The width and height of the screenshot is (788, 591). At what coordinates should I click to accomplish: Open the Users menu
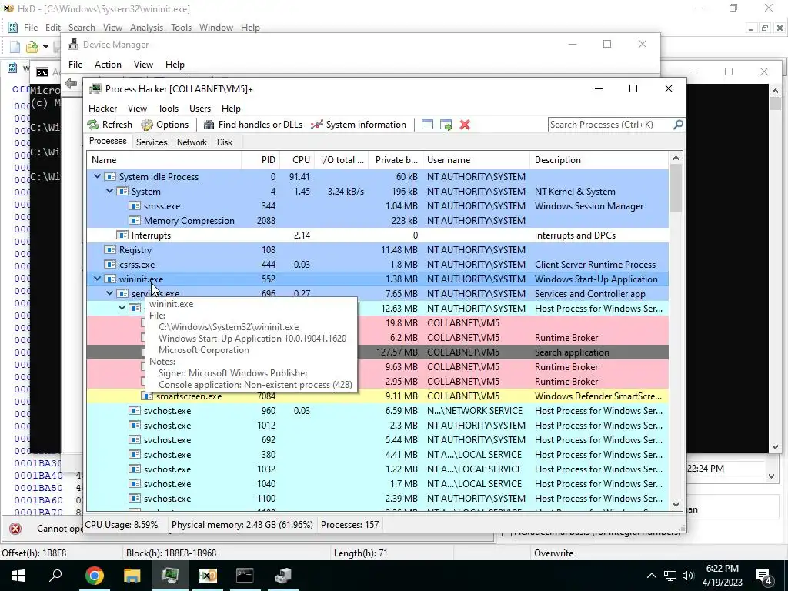point(200,109)
